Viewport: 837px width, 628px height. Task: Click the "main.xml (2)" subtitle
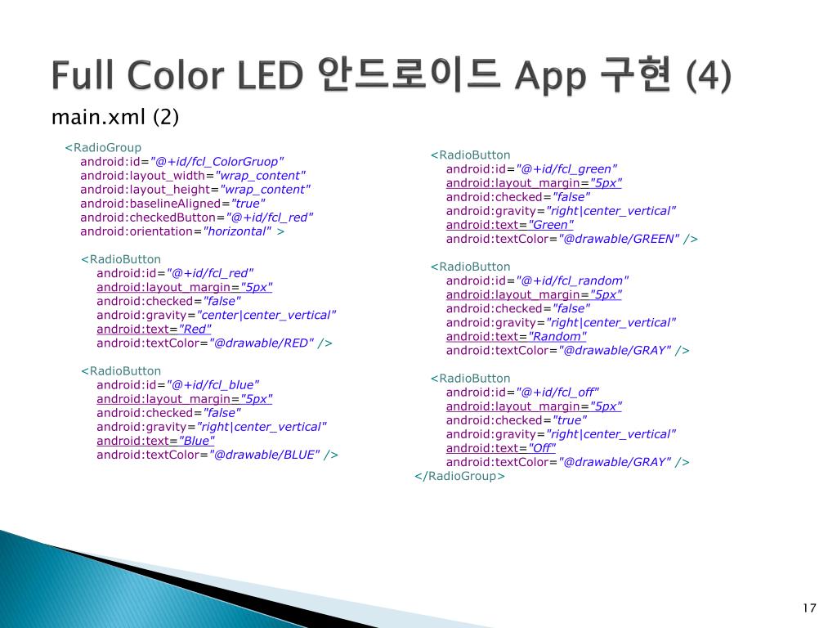[x=115, y=117]
